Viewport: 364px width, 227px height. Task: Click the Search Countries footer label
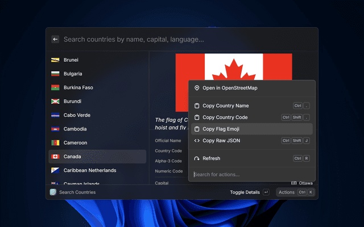(x=77, y=192)
